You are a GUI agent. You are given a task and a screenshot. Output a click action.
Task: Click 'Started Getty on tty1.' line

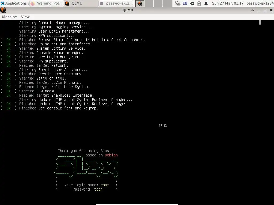pos(43,78)
